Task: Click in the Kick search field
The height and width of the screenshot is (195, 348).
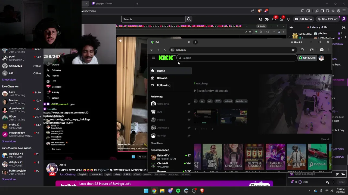Action: [x=237, y=58]
